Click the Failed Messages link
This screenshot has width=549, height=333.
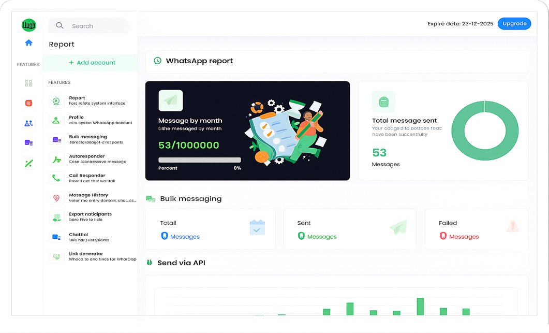tap(464, 237)
